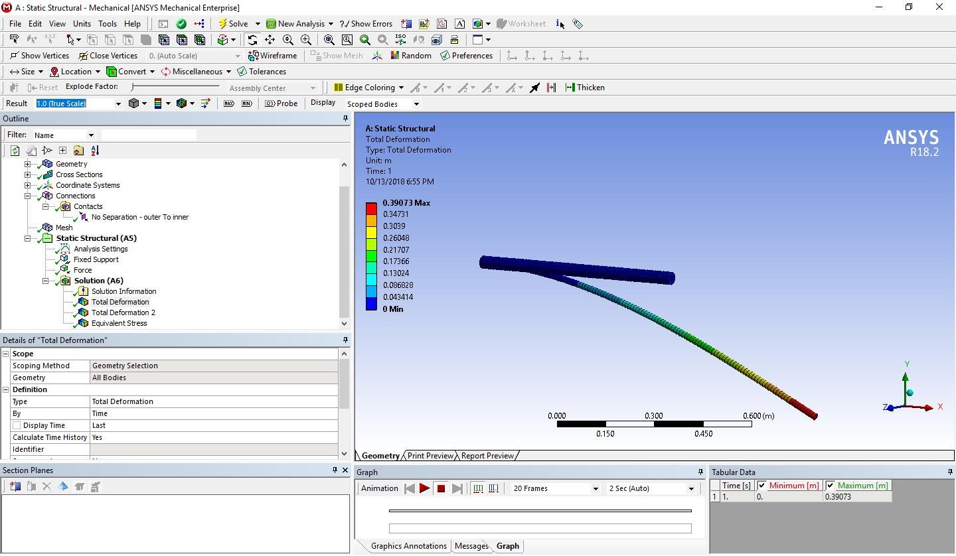Collapse the Definition section in Details
The height and width of the screenshot is (556, 956).
pos(6,389)
